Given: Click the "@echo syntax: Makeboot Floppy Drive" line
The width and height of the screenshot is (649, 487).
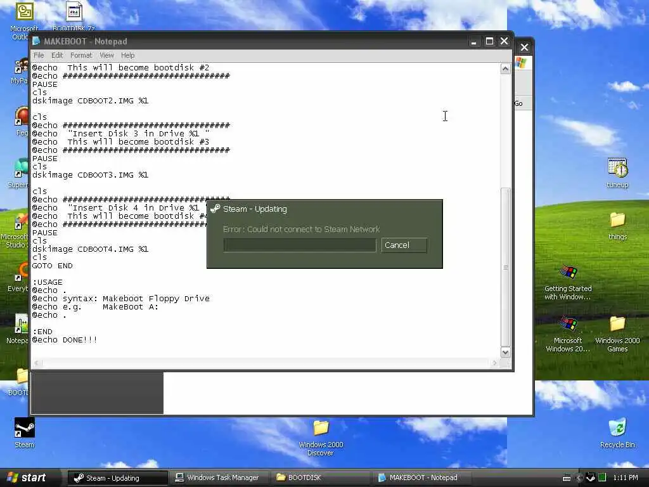Looking at the screenshot, I should (121, 299).
